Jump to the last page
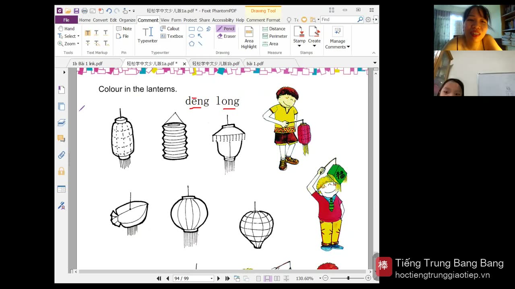This screenshot has height=289, width=515. coord(227,278)
